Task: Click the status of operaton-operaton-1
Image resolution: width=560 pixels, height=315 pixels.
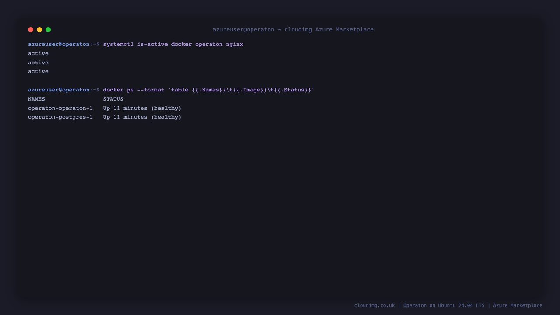Action: coord(142,108)
